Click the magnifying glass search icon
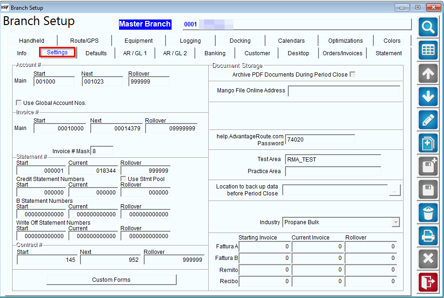Screen dimensions: 444x298 click(428, 27)
